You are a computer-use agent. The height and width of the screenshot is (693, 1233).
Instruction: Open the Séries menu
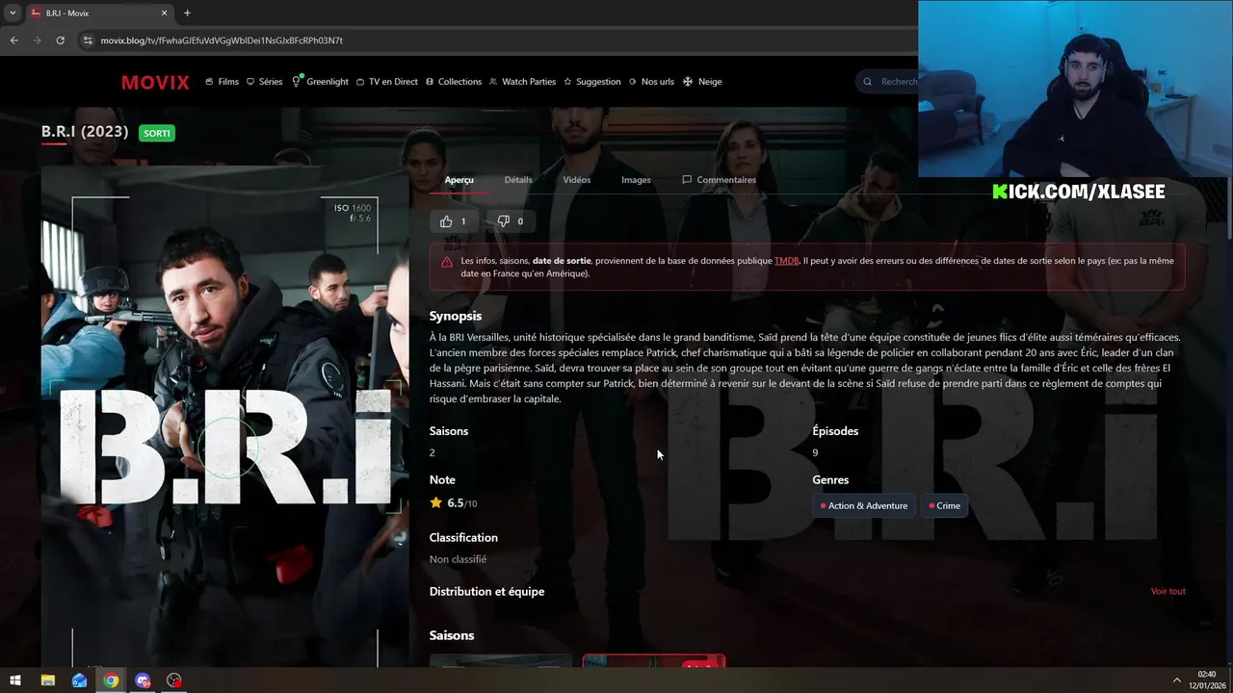(265, 82)
